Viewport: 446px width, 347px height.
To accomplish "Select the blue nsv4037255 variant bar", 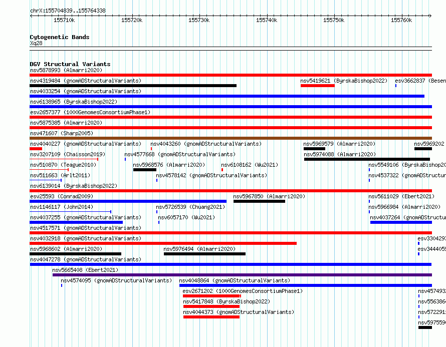I will click(x=76, y=222).
